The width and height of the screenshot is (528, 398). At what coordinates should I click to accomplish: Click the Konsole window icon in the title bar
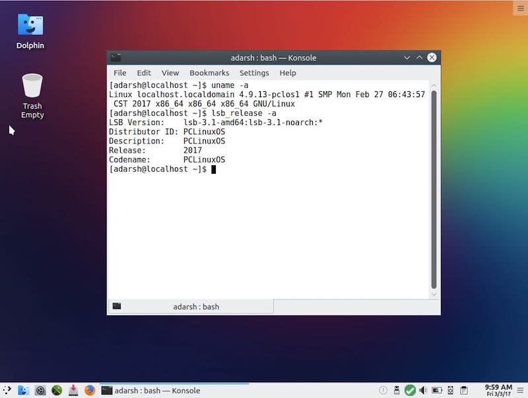[116, 58]
